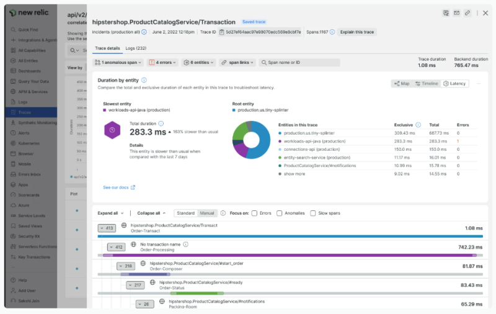Switch to Latency view
The height and width of the screenshot is (314, 496).
(454, 84)
